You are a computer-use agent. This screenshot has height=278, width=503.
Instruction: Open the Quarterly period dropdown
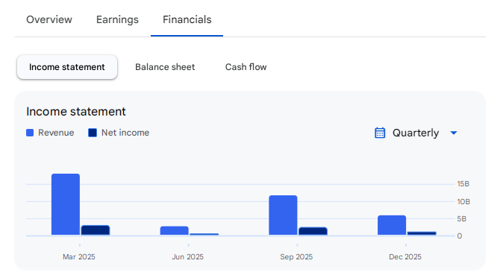[416, 133]
